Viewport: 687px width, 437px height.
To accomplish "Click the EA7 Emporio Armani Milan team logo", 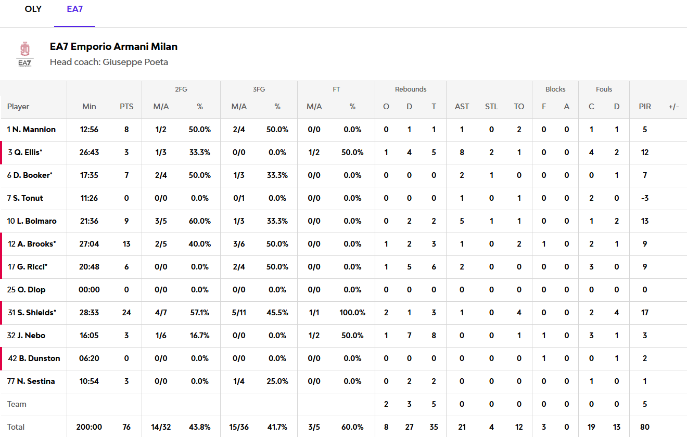I will coord(25,54).
